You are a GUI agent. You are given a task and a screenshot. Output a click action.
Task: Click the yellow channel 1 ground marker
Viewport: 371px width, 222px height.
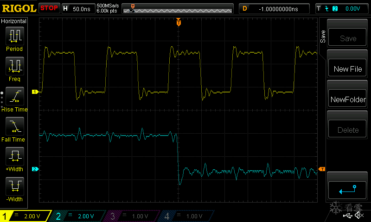(x=35, y=92)
